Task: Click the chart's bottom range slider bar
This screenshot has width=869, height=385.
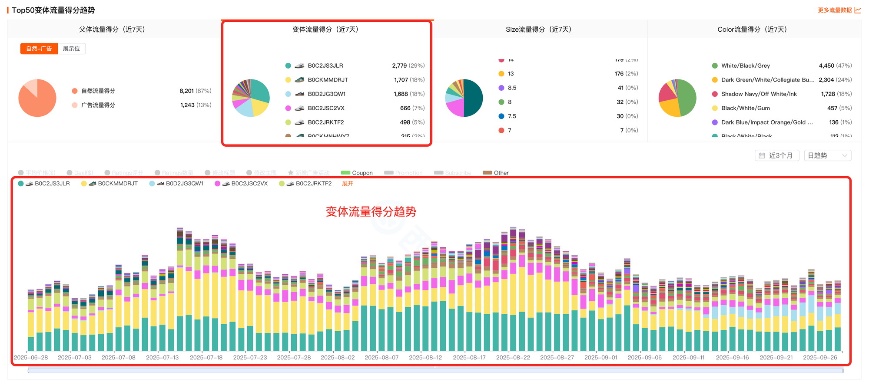Action: [x=435, y=370]
